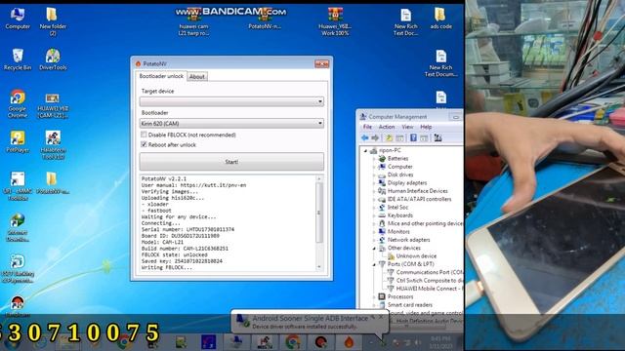Image resolution: width=625 pixels, height=351 pixels.
Task: Open the Computer desktop icon
Action: click(x=18, y=19)
